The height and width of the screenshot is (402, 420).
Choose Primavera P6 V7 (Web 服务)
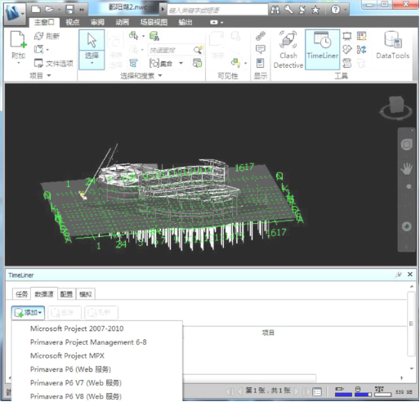pos(76,383)
